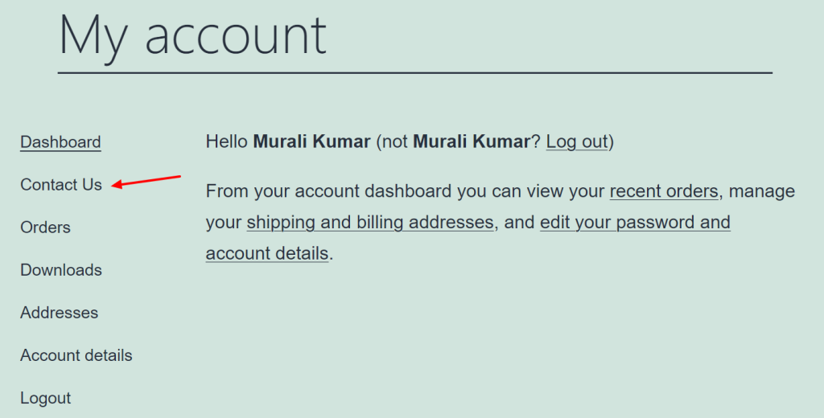
Task: Open shipping and billing addresses link
Action: 370,223
